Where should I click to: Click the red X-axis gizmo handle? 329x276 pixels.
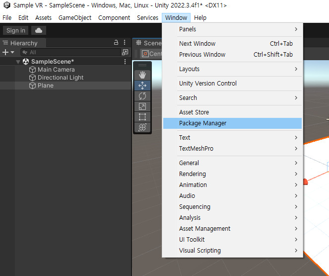(306, 182)
